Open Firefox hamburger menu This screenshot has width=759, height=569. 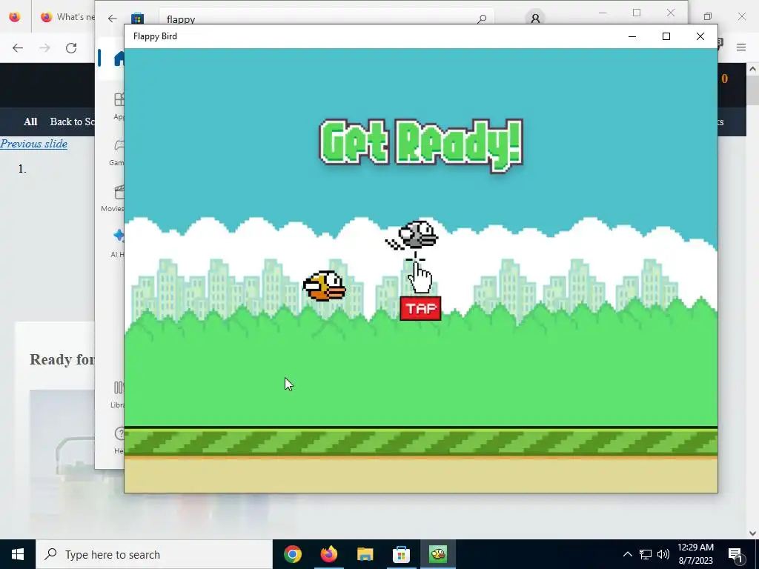pyautogui.click(x=741, y=47)
